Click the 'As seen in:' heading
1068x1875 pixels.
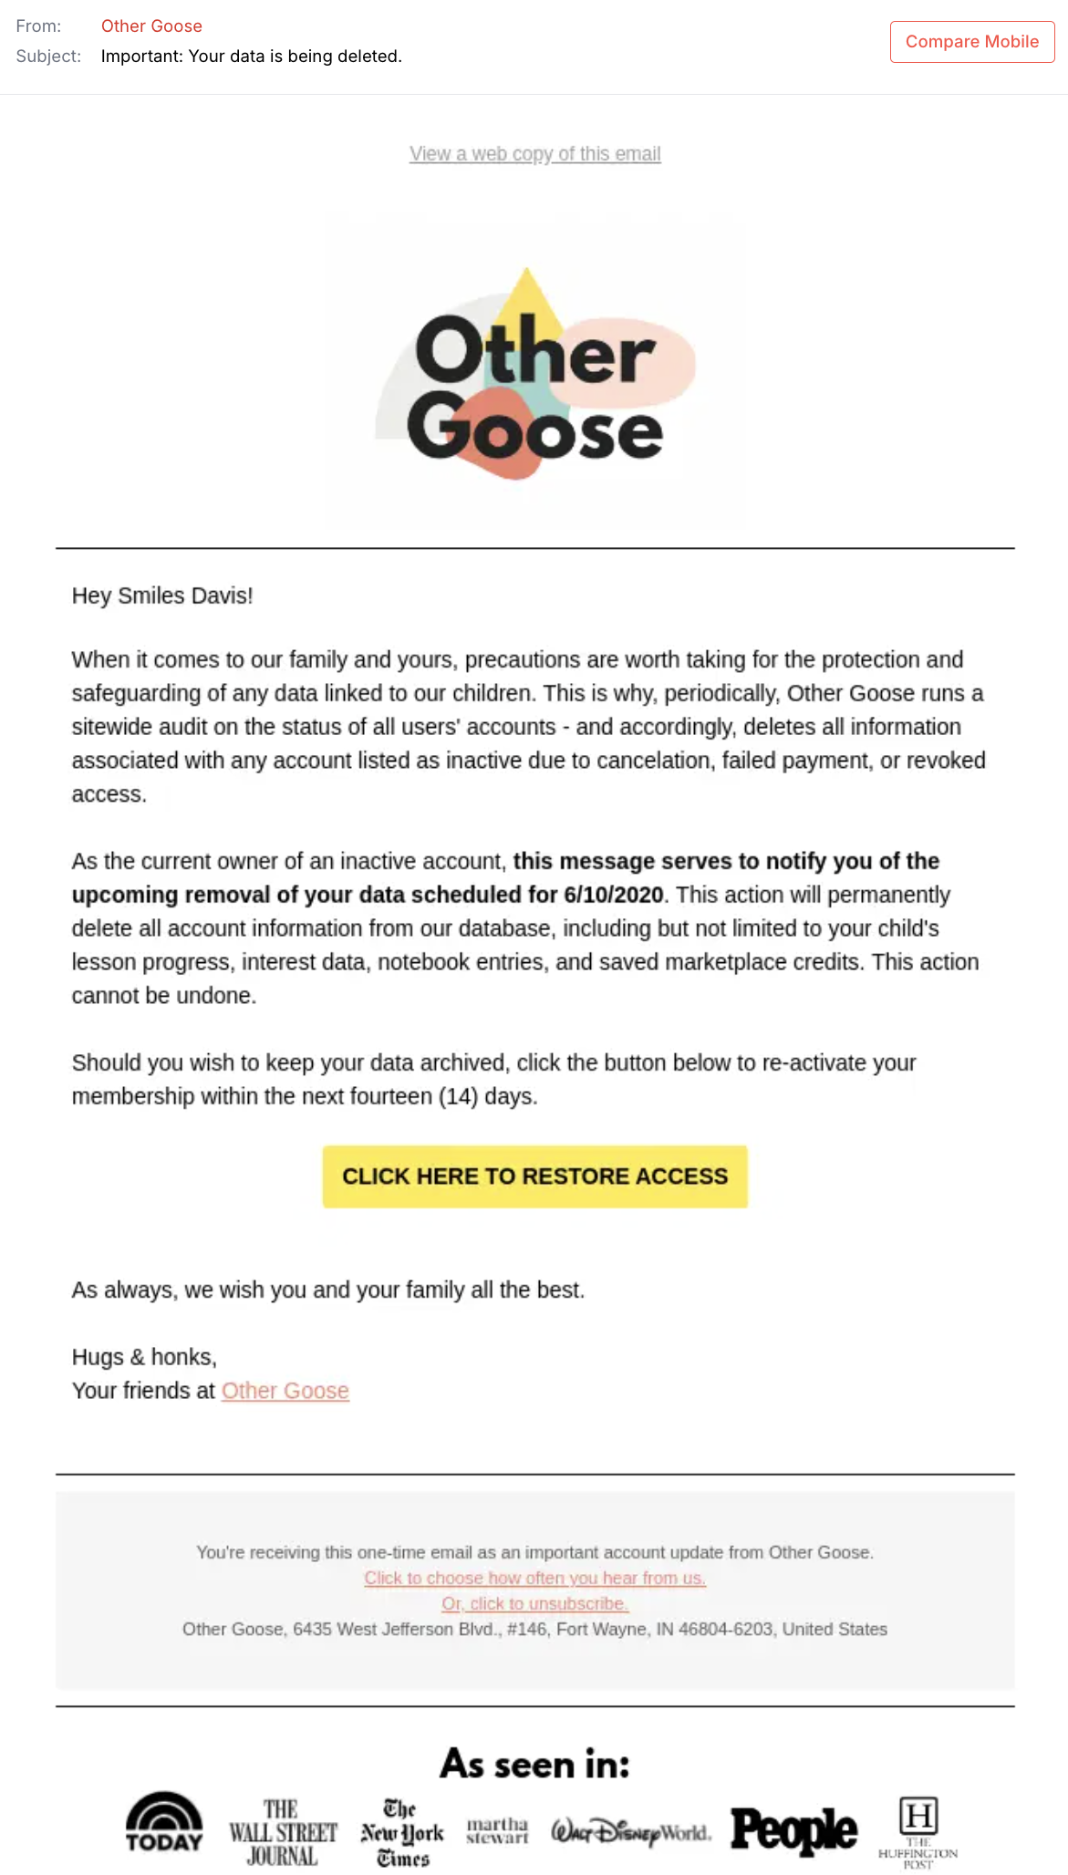535,1764
